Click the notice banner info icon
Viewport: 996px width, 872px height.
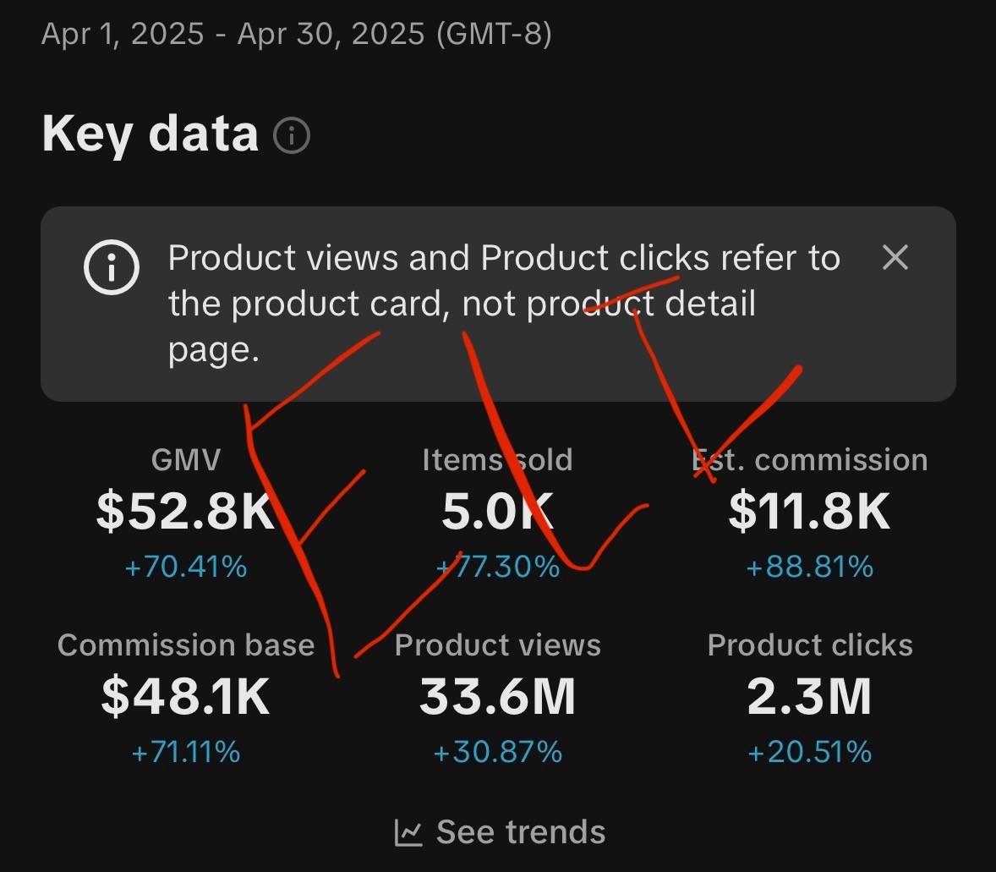click(111, 267)
